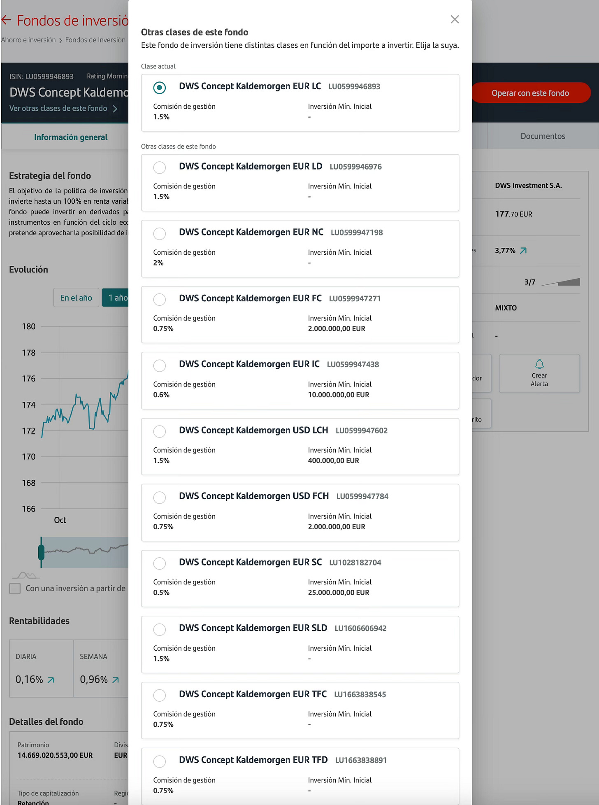Select the EUR TFC class radio button

click(x=160, y=695)
